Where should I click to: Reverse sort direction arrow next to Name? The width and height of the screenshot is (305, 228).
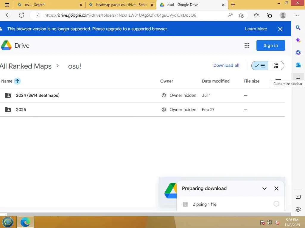[17, 81]
